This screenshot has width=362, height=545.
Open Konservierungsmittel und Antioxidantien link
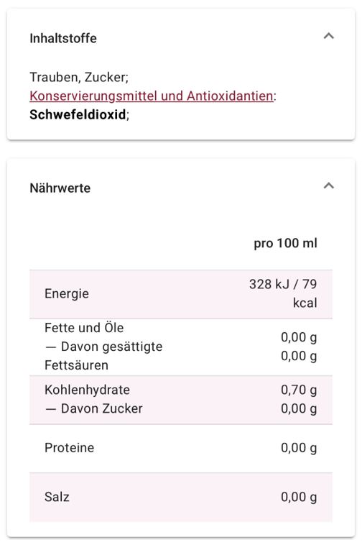[152, 96]
